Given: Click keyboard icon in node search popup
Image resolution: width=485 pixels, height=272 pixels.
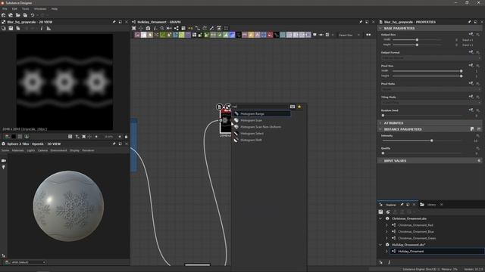Looking at the screenshot, I should (x=293, y=107).
